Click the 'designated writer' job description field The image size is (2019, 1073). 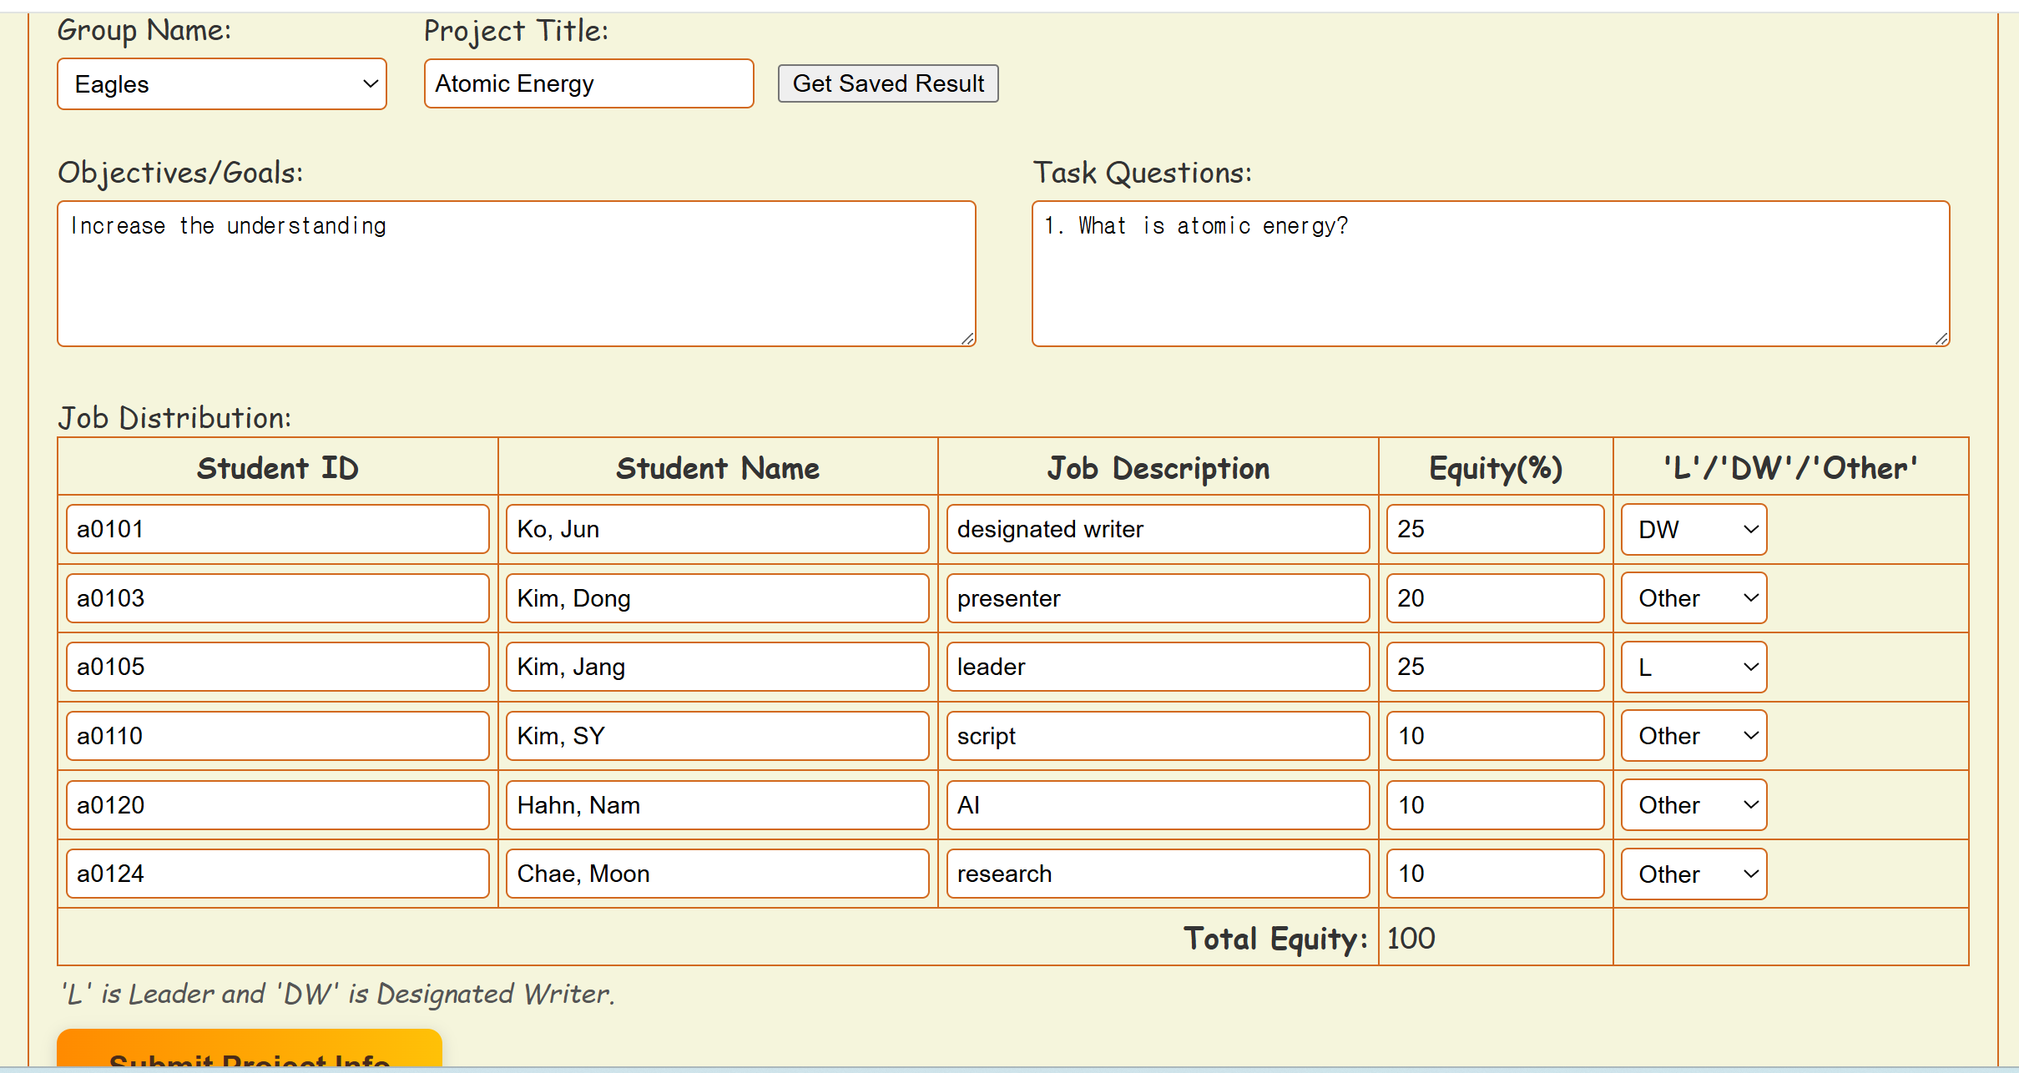pyautogui.click(x=1157, y=530)
